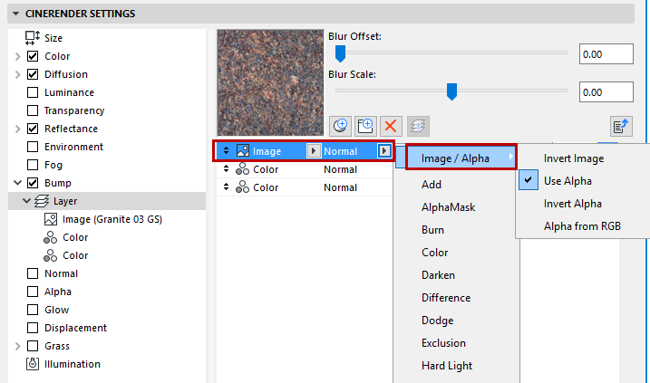Screen dimensions: 650x383
Task: Enable the Normal channel checkbox
Action: [33, 273]
